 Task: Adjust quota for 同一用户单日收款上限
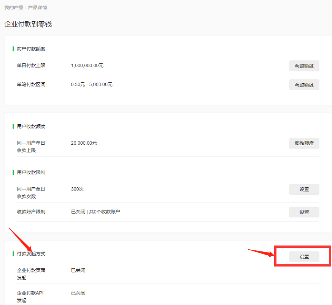[304, 143]
